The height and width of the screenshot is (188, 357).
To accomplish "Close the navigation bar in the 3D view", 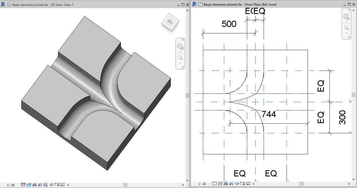I will click(x=183, y=40).
